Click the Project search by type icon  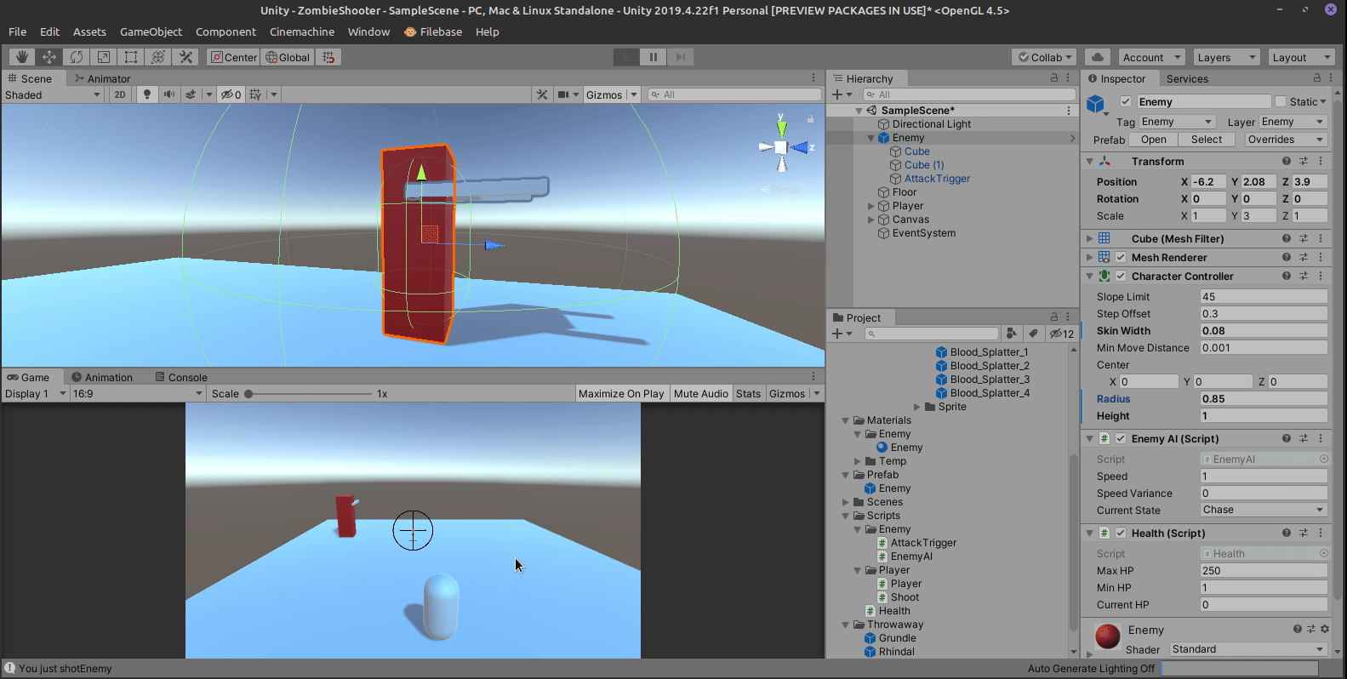pyautogui.click(x=1011, y=334)
